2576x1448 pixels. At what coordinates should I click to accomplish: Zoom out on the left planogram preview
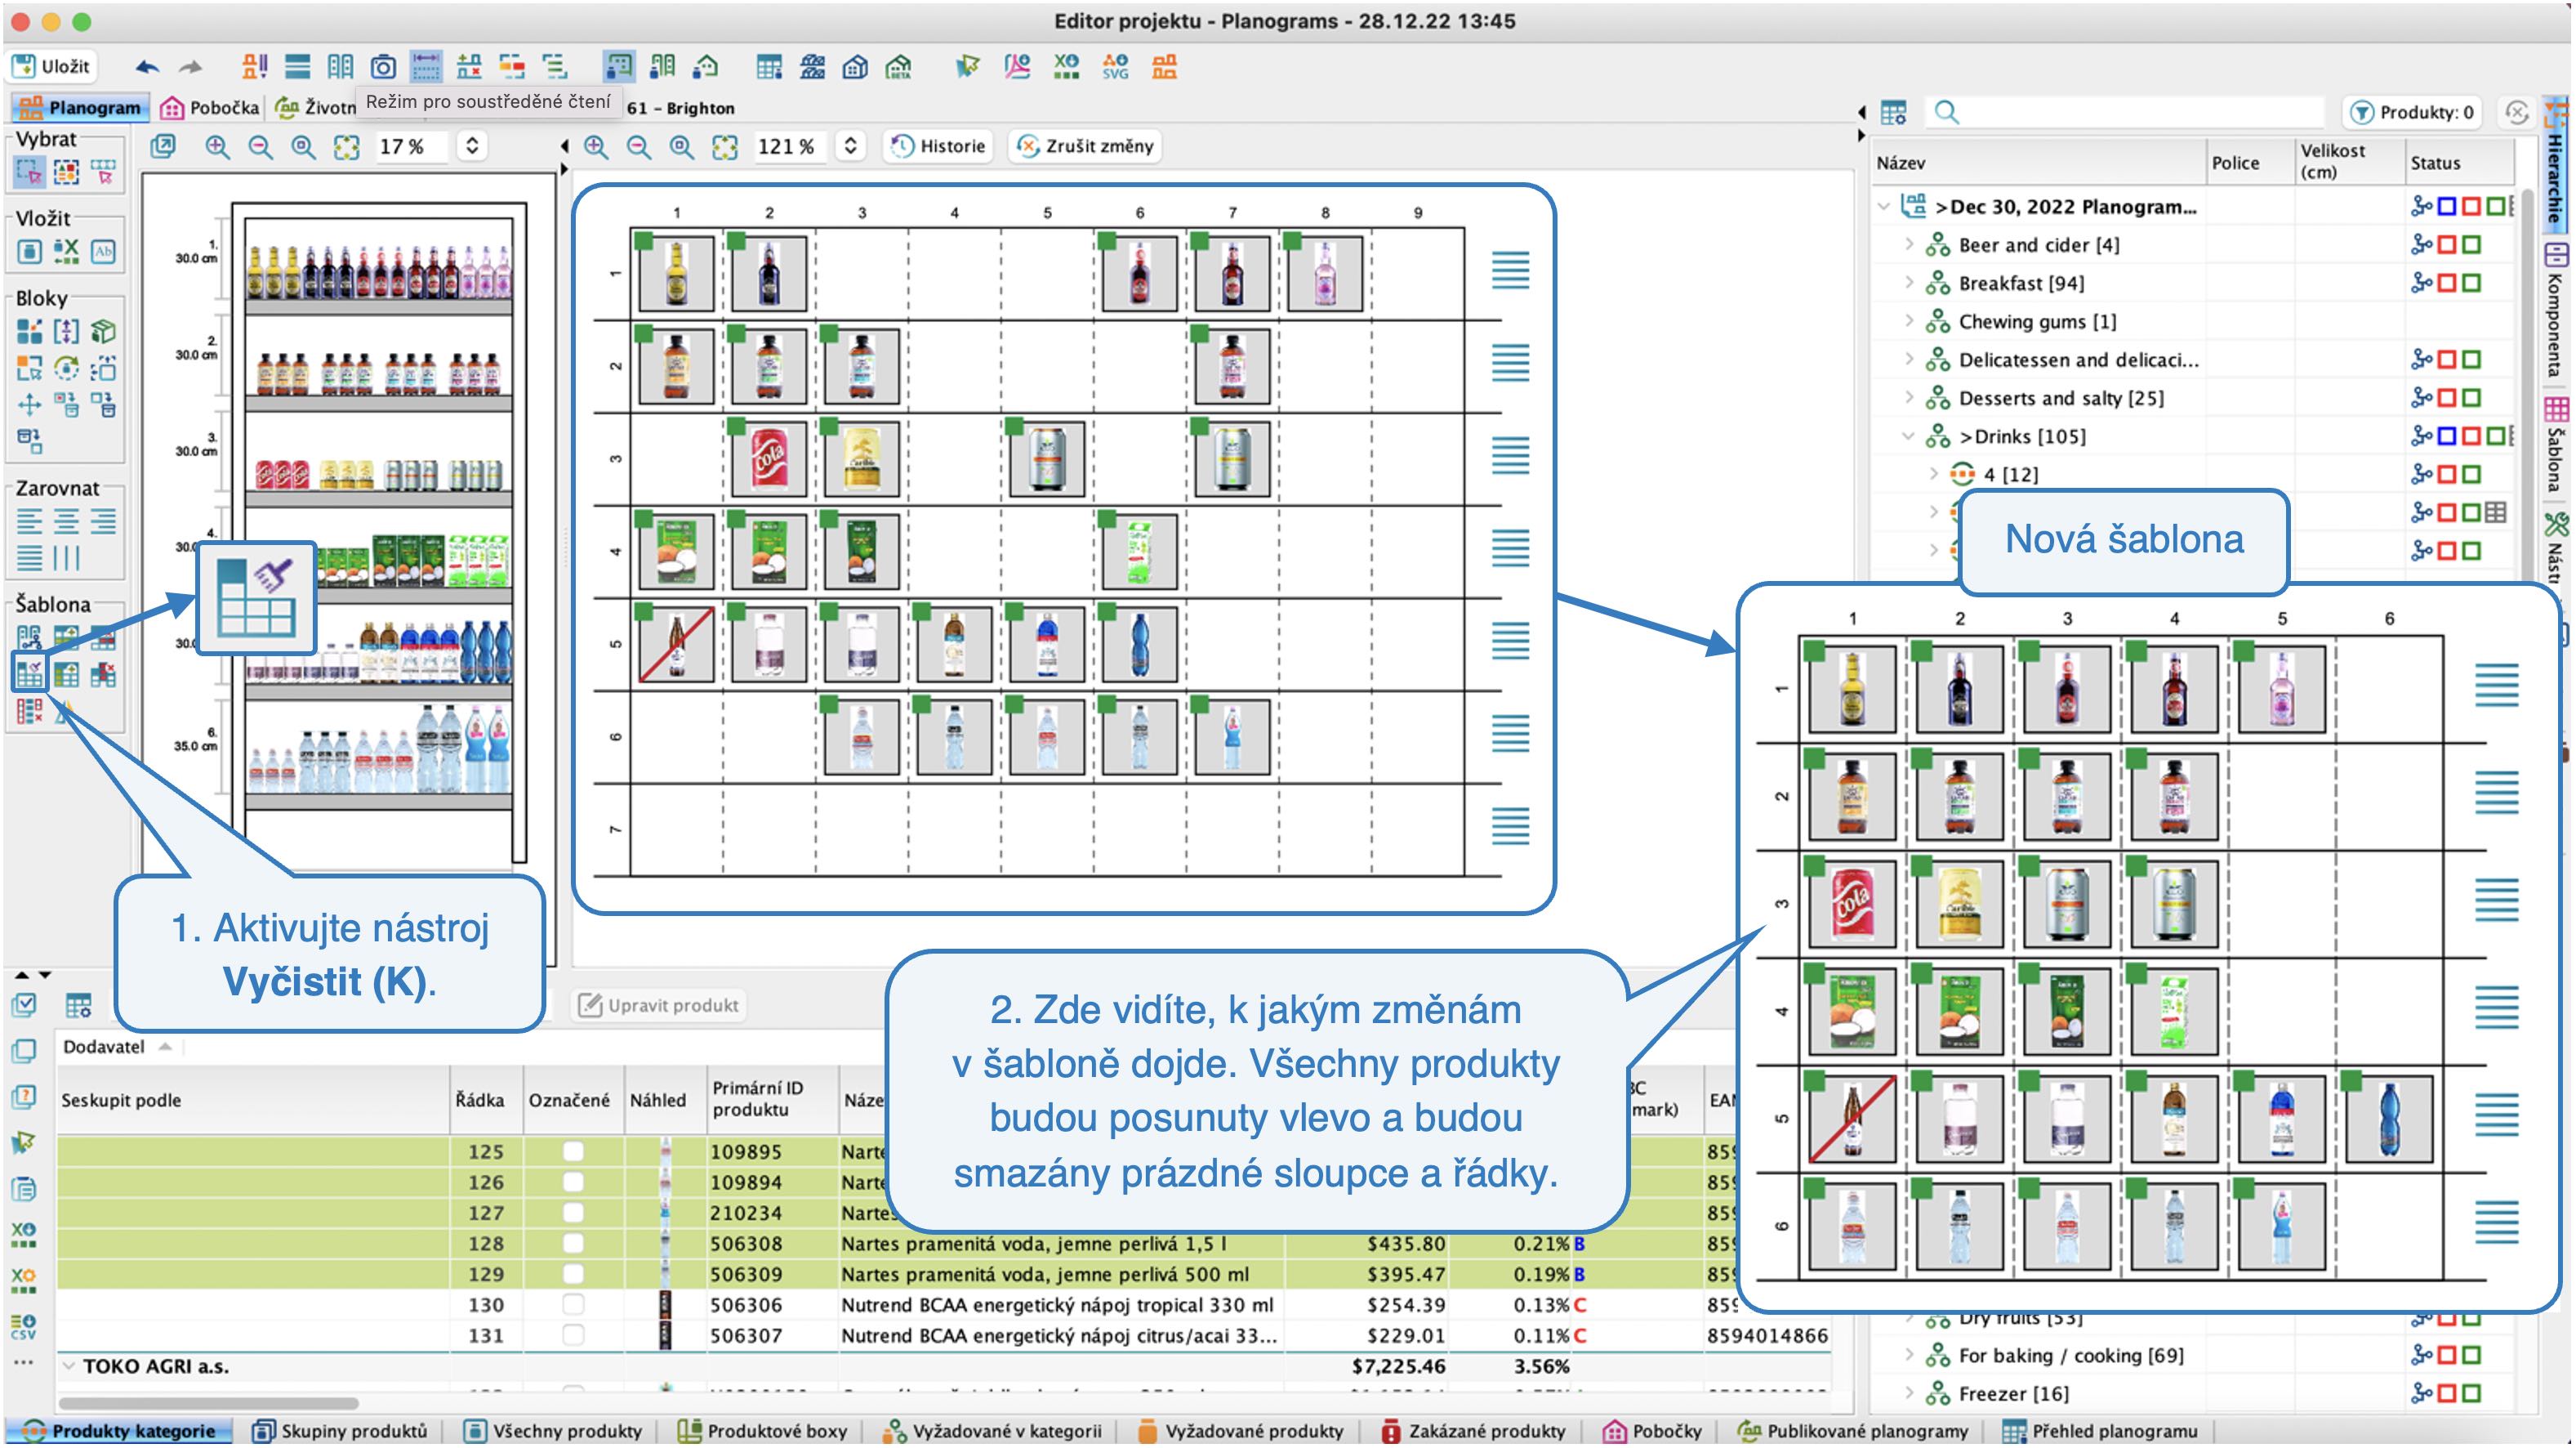(x=260, y=147)
